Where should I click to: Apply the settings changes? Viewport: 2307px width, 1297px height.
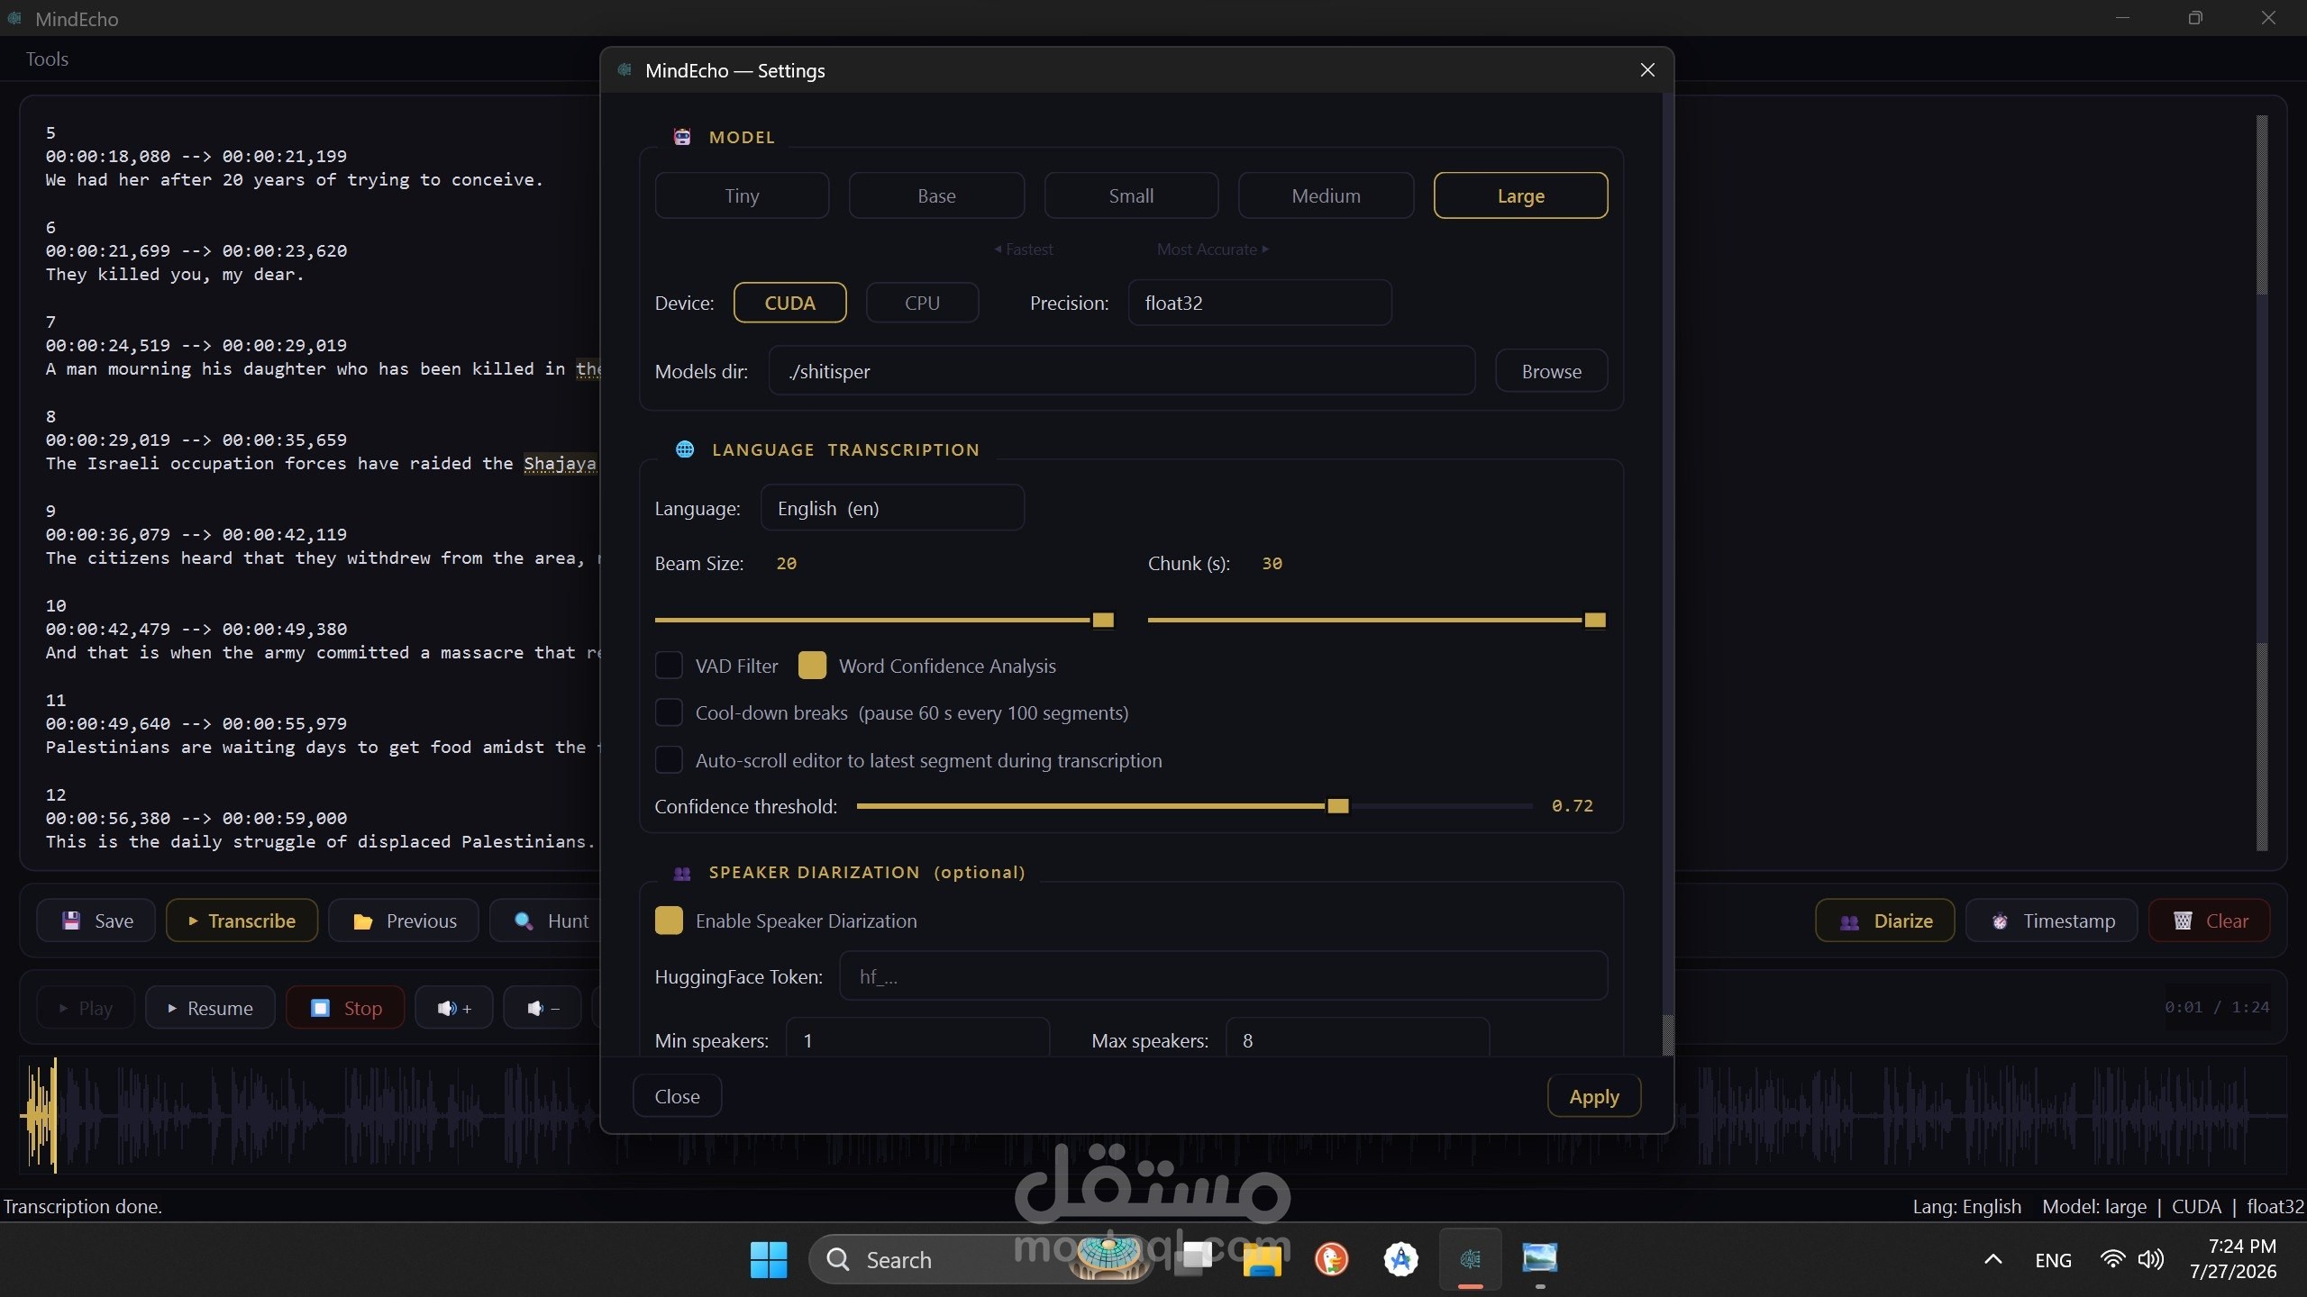[x=1594, y=1096]
